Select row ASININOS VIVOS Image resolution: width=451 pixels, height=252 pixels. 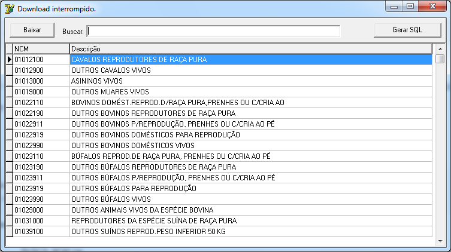click(x=251, y=81)
